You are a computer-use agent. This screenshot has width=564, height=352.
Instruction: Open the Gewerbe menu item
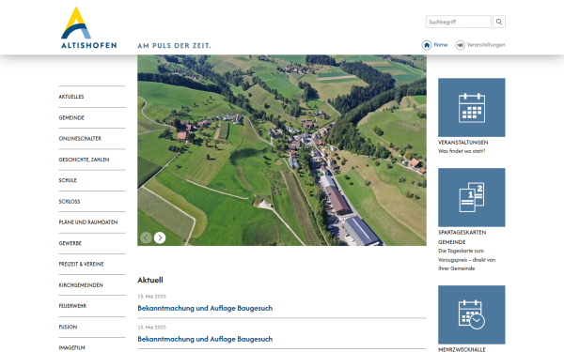click(x=70, y=243)
